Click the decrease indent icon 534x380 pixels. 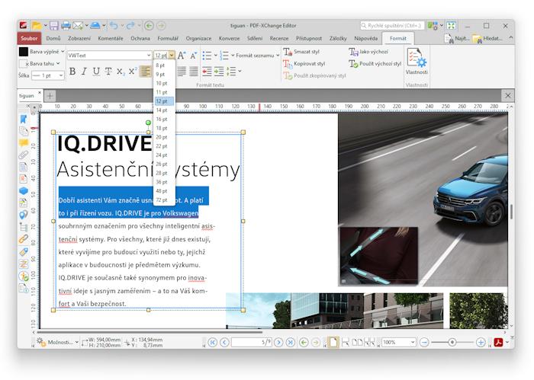(x=207, y=72)
